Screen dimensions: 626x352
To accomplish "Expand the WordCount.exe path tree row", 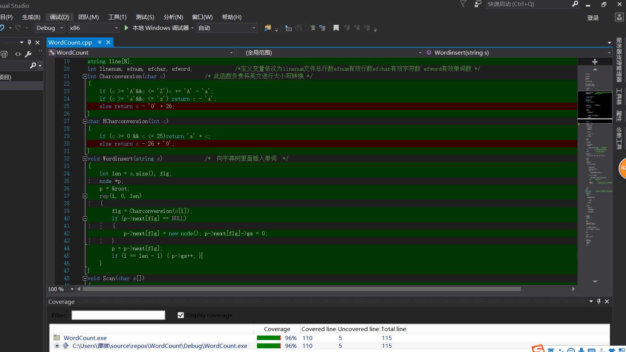I will pos(57,346).
